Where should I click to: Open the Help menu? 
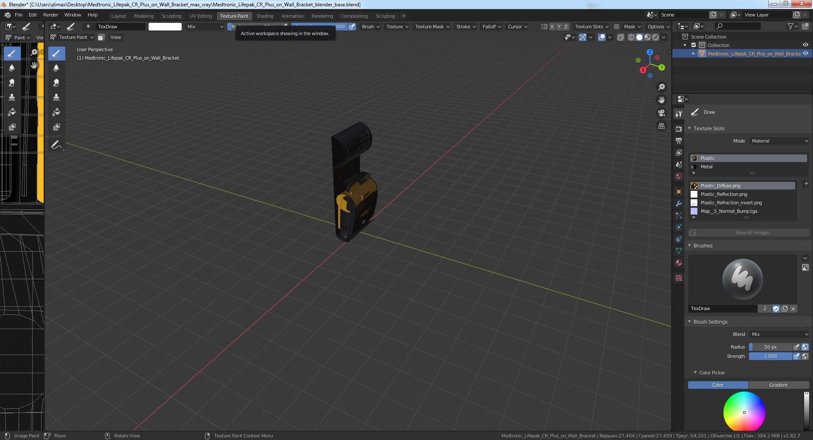[92, 15]
